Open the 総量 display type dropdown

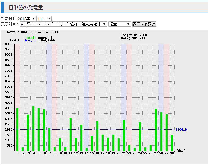pos(119,24)
